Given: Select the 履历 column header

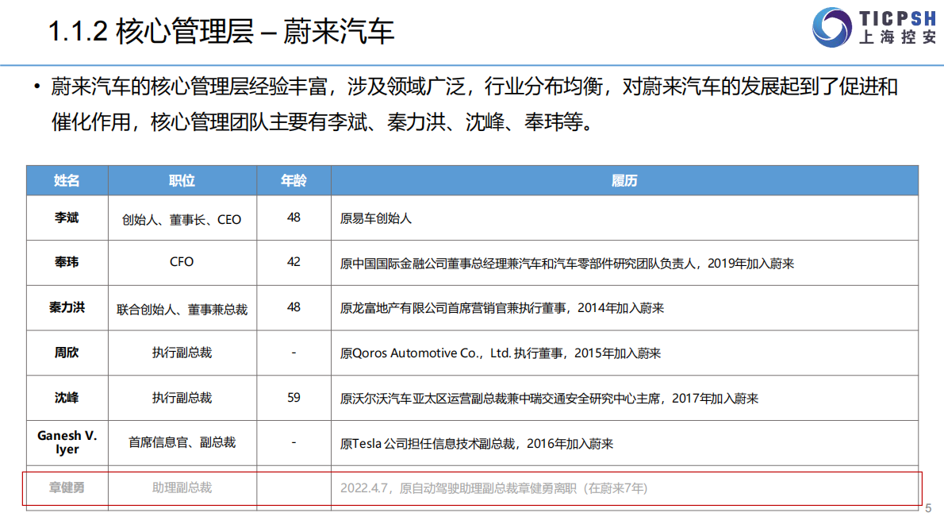Looking at the screenshot, I should (624, 180).
